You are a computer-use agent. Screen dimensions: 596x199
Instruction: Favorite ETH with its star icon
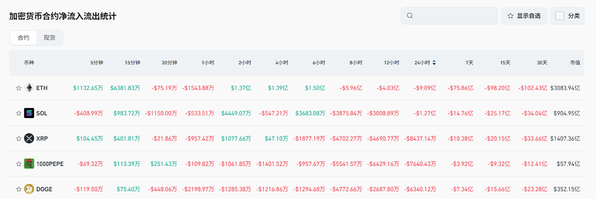(19, 88)
